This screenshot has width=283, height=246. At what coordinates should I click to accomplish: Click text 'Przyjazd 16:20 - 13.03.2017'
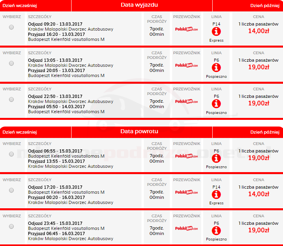click(x=56, y=34)
